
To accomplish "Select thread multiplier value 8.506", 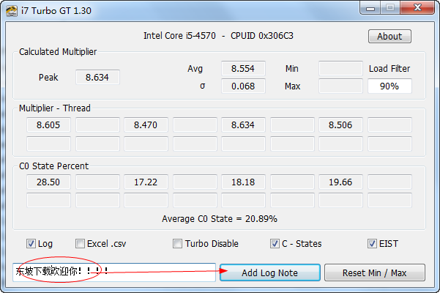I will point(340,125).
